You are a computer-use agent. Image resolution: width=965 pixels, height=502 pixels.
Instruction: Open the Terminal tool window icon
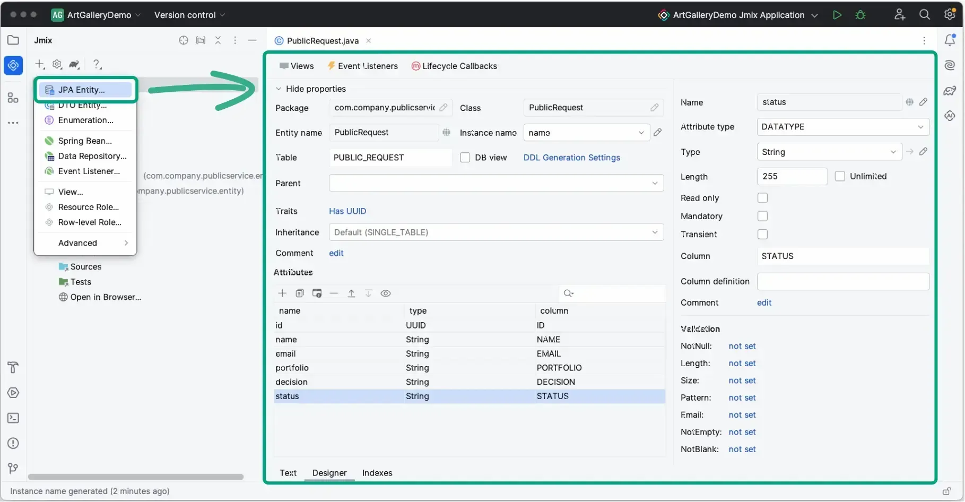[x=13, y=418]
